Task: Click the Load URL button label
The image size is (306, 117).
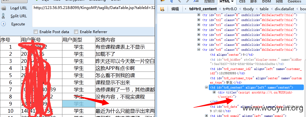Action: [x=19, y=8]
